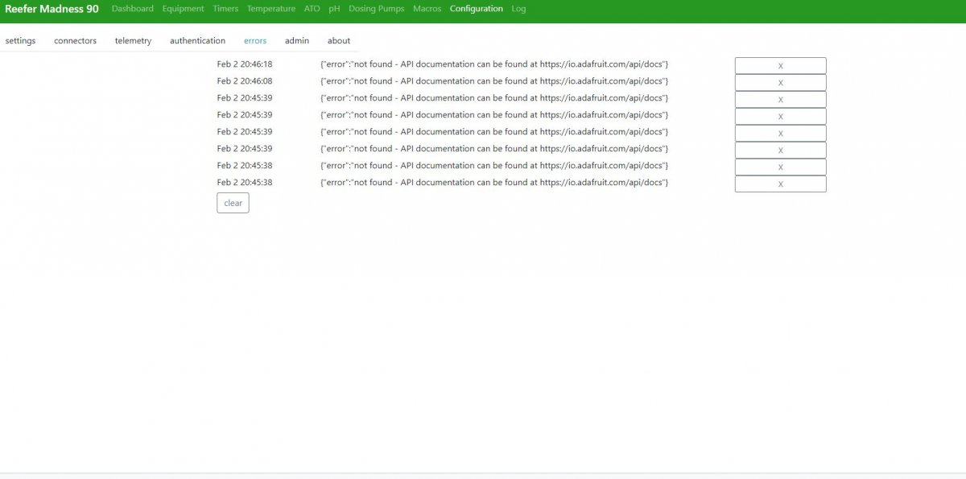Open the pH page
Screen dimensions: 966x479
pyautogui.click(x=334, y=9)
